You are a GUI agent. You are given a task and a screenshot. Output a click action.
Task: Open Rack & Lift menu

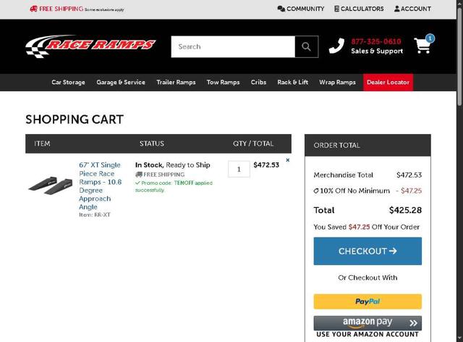point(292,83)
